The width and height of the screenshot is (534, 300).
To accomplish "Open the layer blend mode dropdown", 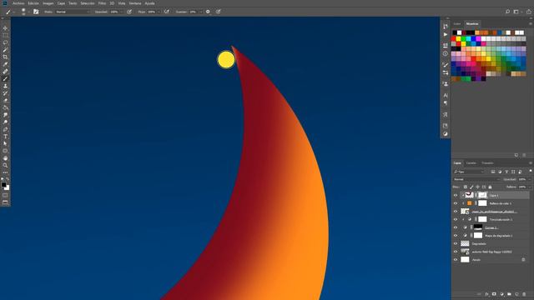I will (x=476, y=179).
